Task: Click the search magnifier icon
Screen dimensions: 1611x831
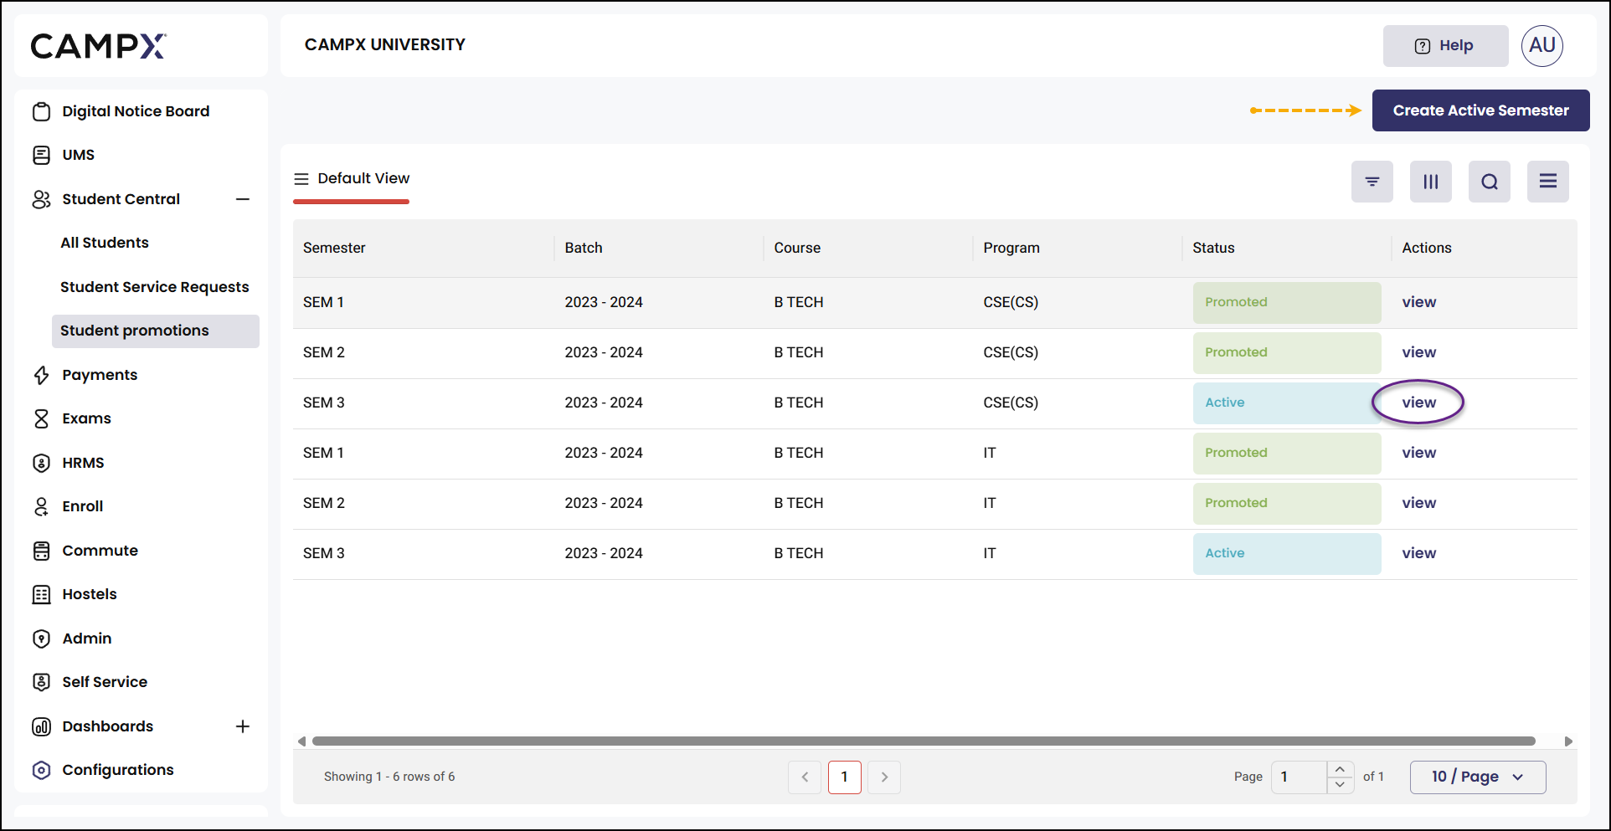Action: pyautogui.click(x=1490, y=182)
